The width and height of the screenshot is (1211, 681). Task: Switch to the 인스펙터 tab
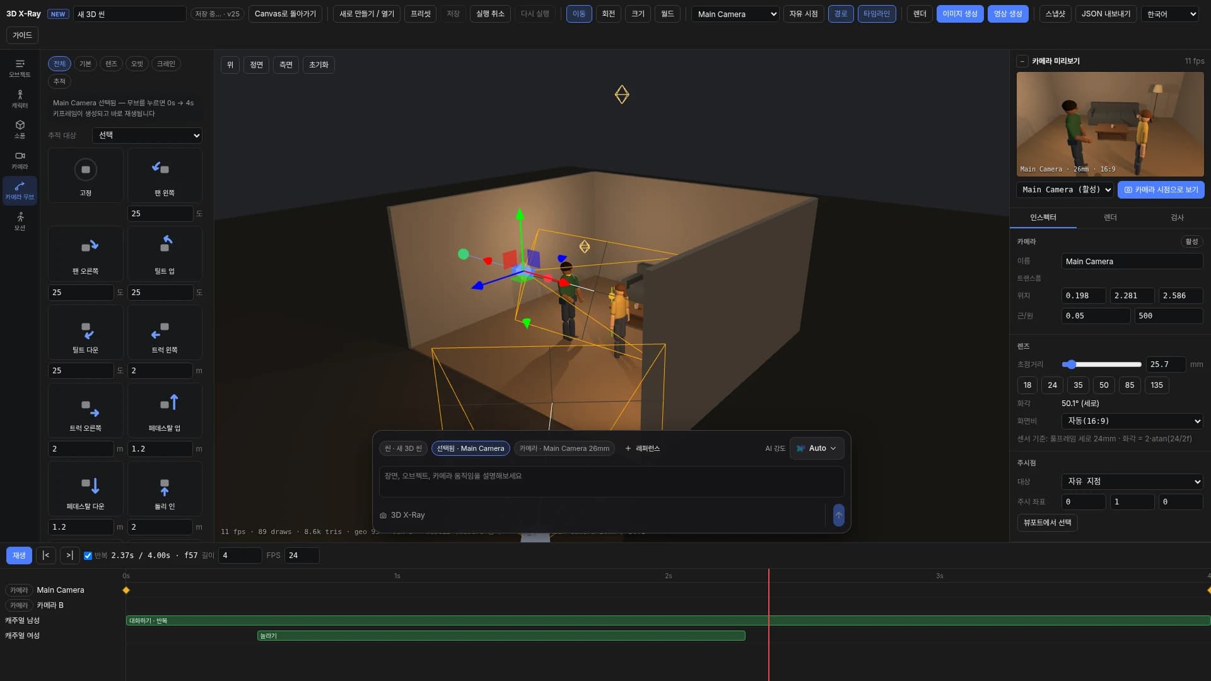pos(1043,218)
